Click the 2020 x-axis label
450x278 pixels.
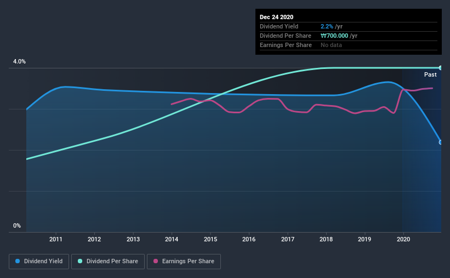click(403, 239)
